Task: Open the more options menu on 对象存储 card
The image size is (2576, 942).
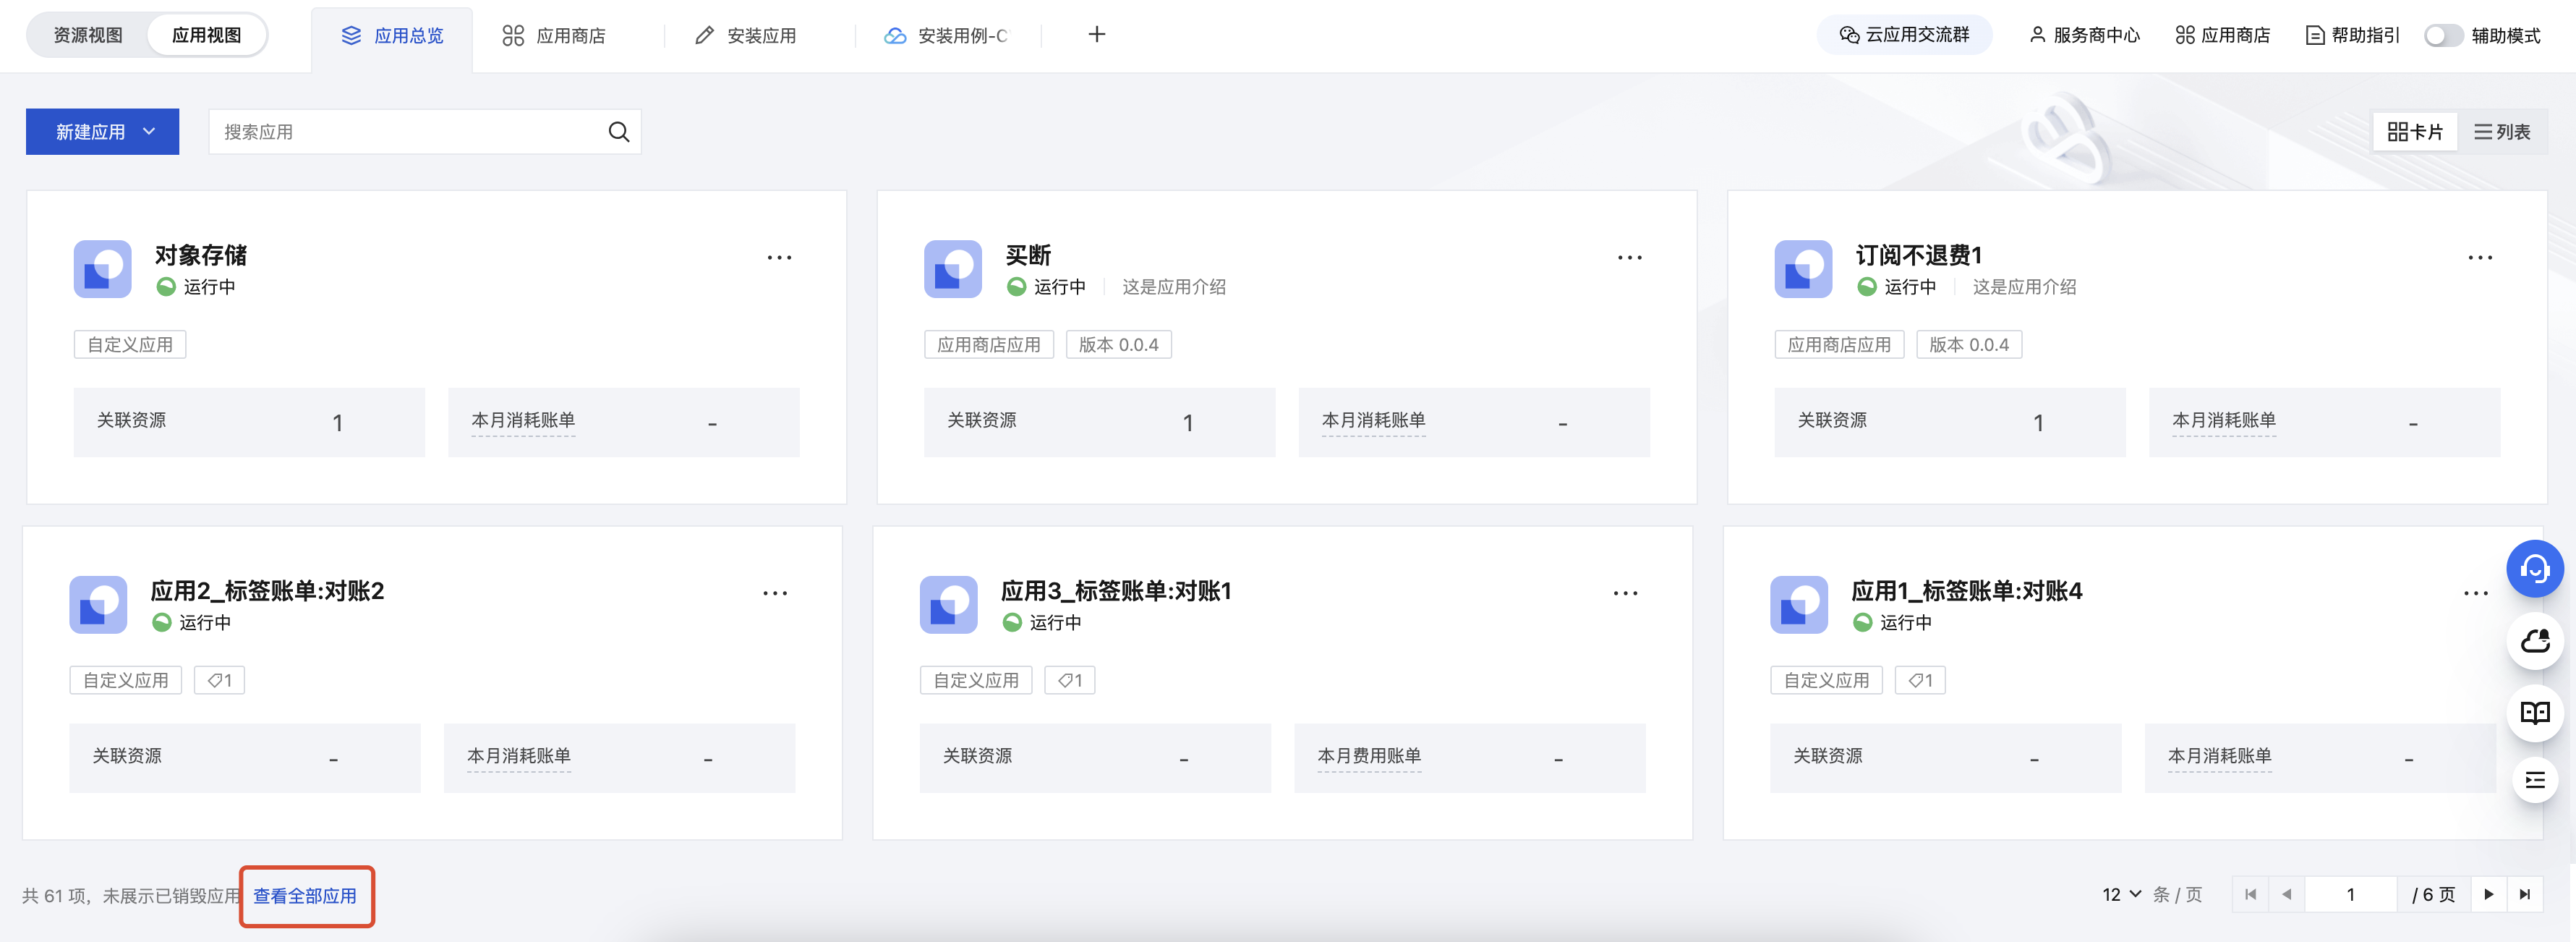Action: click(779, 258)
